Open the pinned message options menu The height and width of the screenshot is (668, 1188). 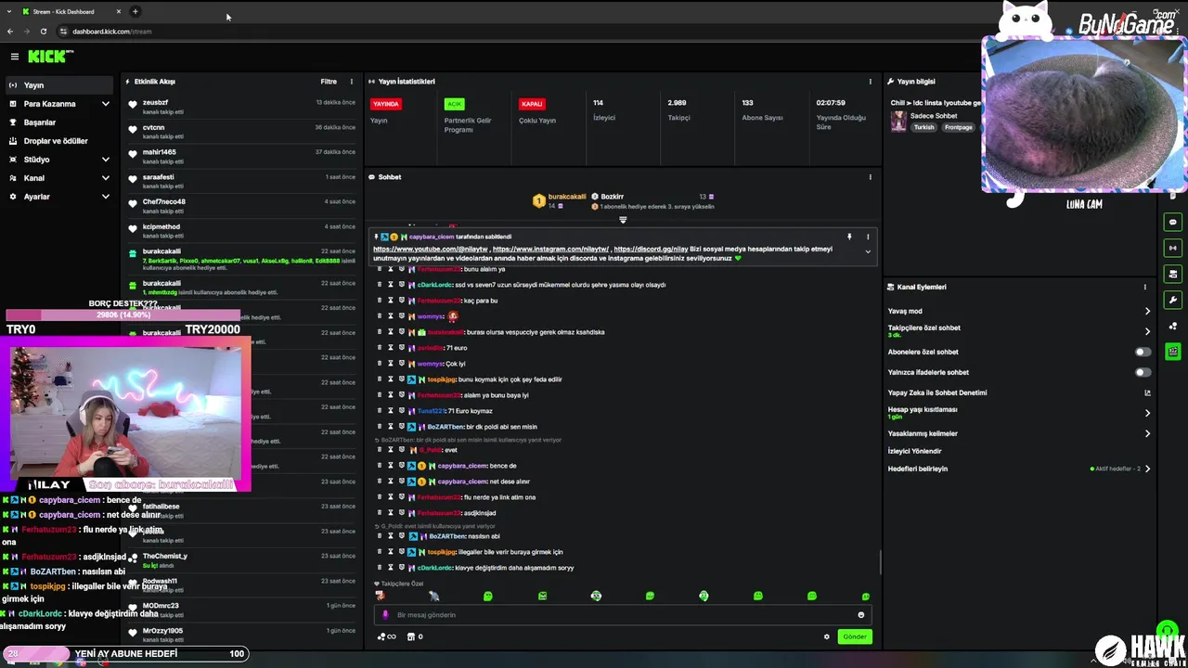click(x=868, y=237)
